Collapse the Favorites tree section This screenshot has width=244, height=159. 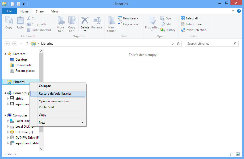6,54
